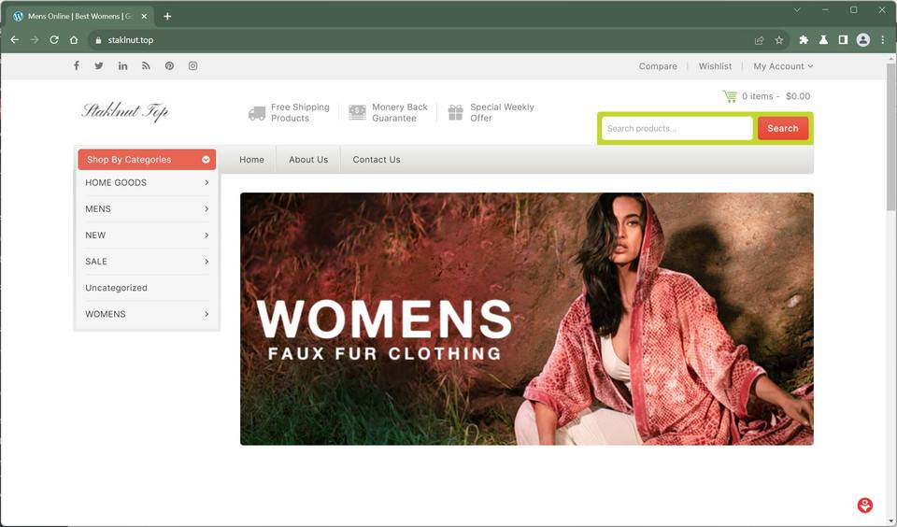Expand the SALE category arrow
Screen dimensions: 897x527
coord(206,262)
